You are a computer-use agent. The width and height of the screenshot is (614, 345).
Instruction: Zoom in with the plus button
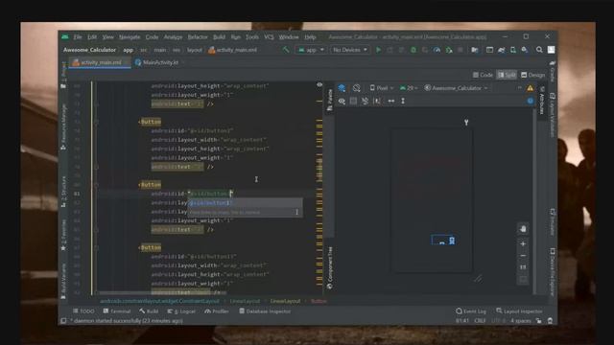pyautogui.click(x=523, y=243)
